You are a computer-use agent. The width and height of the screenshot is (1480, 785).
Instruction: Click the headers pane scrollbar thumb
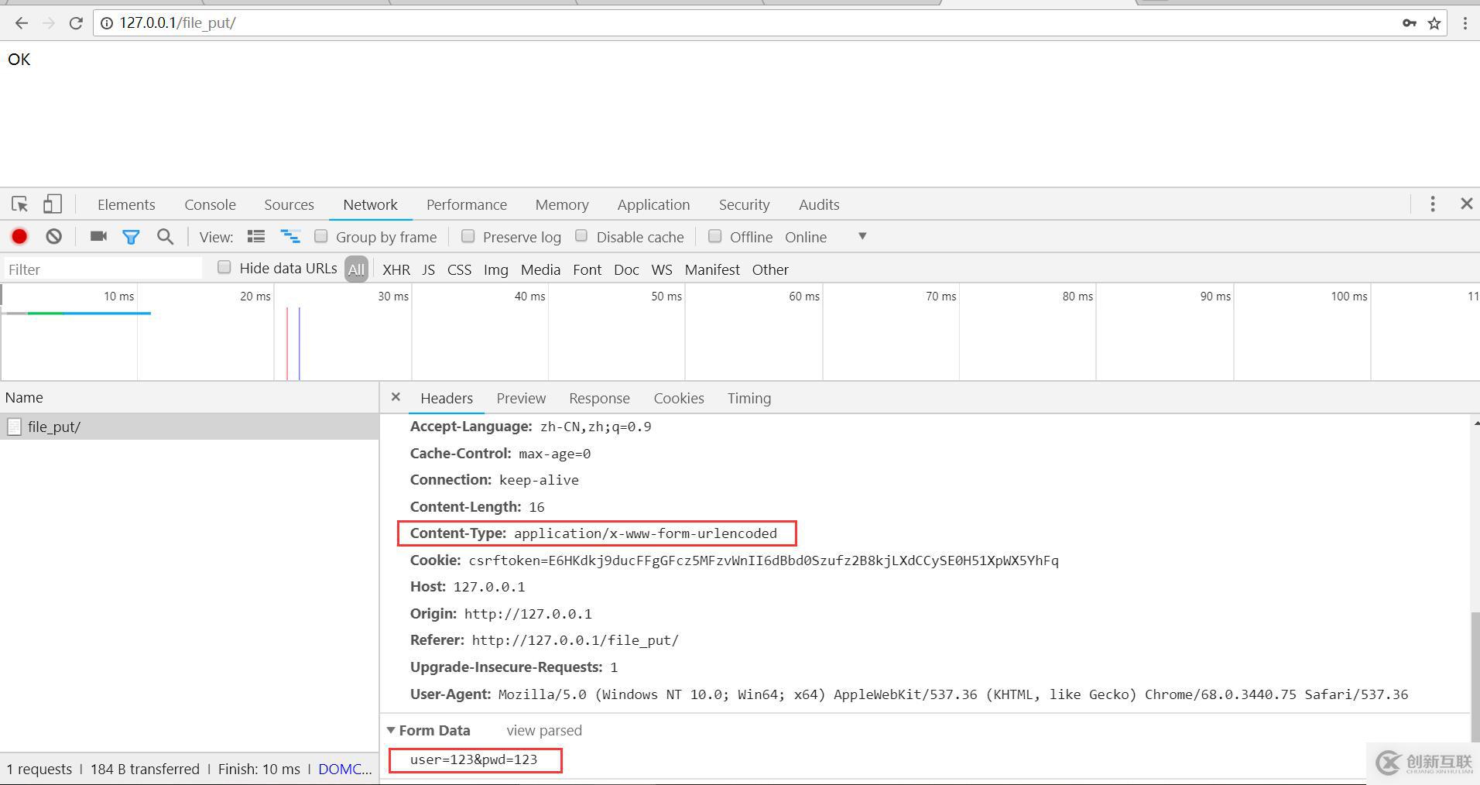tap(1475, 677)
